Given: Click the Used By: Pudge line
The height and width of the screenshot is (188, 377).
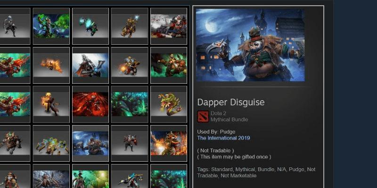Looking at the screenshot, I should click(x=216, y=132).
